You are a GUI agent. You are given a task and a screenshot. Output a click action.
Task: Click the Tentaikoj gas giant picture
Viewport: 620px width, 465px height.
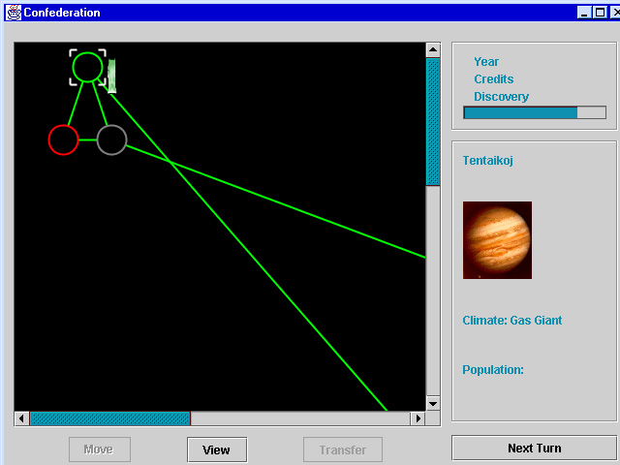click(497, 240)
